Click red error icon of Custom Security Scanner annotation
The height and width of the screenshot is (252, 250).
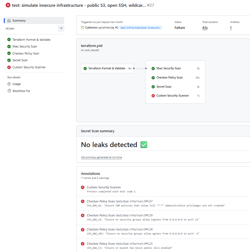[83, 188]
